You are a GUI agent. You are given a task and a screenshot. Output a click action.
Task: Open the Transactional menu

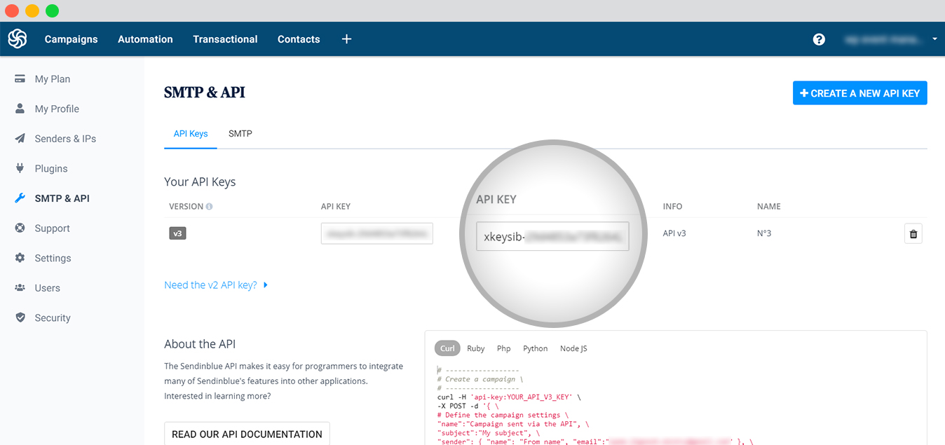pyautogui.click(x=225, y=39)
